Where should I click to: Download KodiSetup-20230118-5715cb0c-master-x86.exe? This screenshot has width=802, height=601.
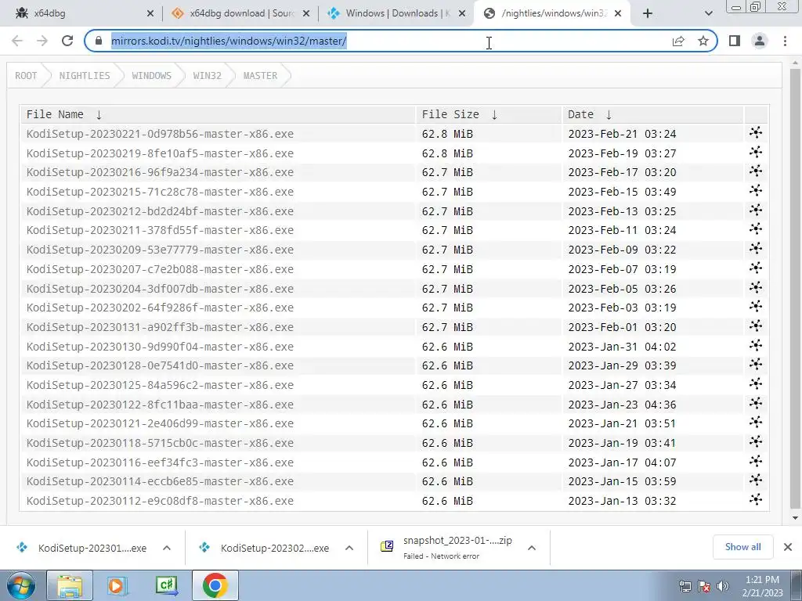tap(160, 443)
